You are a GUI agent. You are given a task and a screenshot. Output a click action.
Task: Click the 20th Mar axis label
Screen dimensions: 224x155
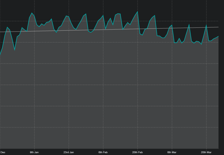(206, 152)
